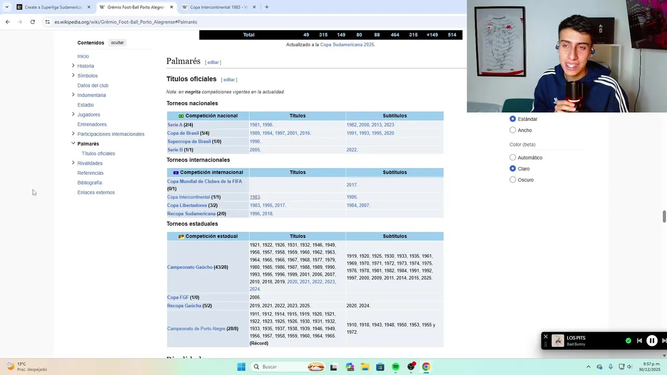
Task: Open the volume tray icon
Action: click(629, 367)
